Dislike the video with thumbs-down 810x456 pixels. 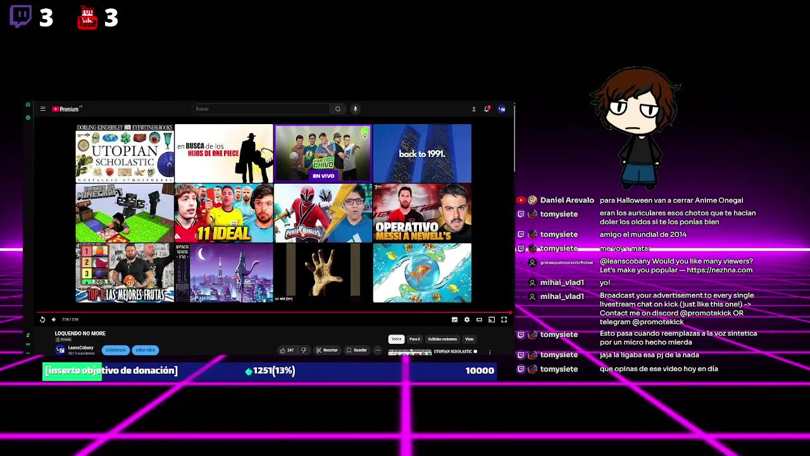304,350
